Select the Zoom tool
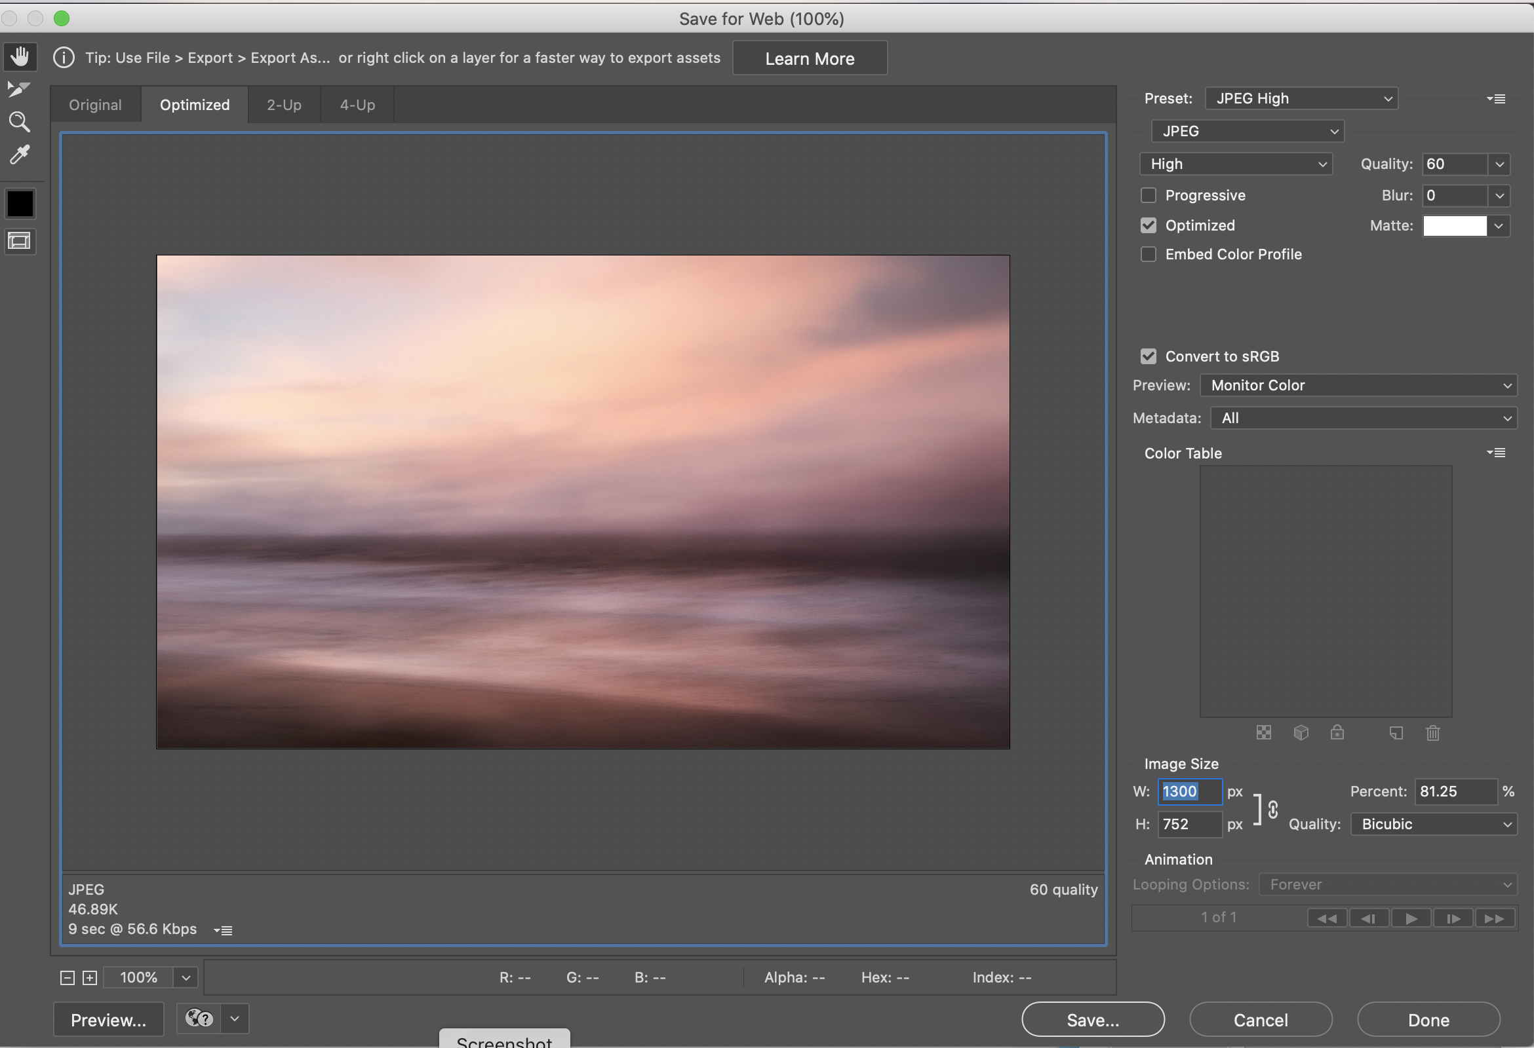This screenshot has height=1048, width=1534. (19, 122)
